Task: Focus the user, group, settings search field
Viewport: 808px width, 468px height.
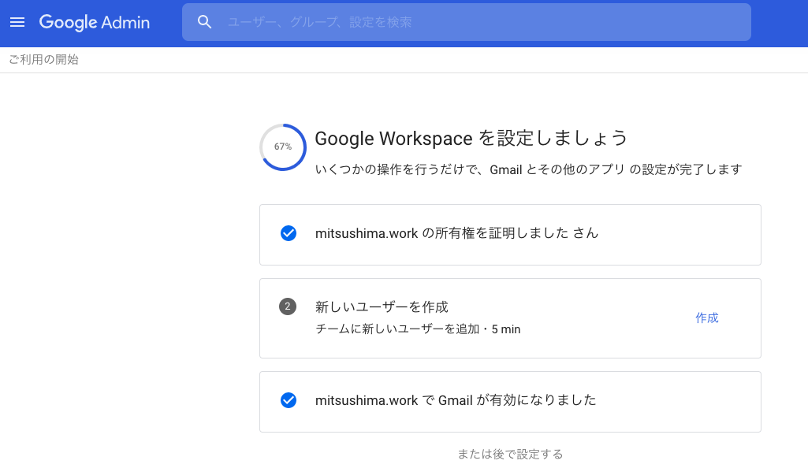Action: click(x=466, y=22)
